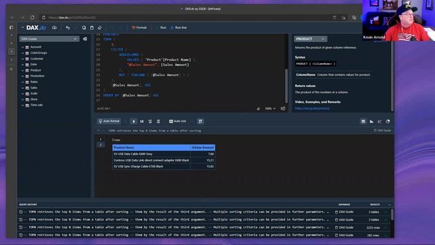435x245 pixels.
Task: Select Scale table in tree
Action: coord(33,93)
